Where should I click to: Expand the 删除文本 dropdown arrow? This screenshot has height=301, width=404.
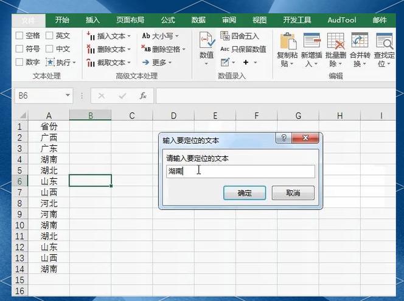tap(129, 49)
